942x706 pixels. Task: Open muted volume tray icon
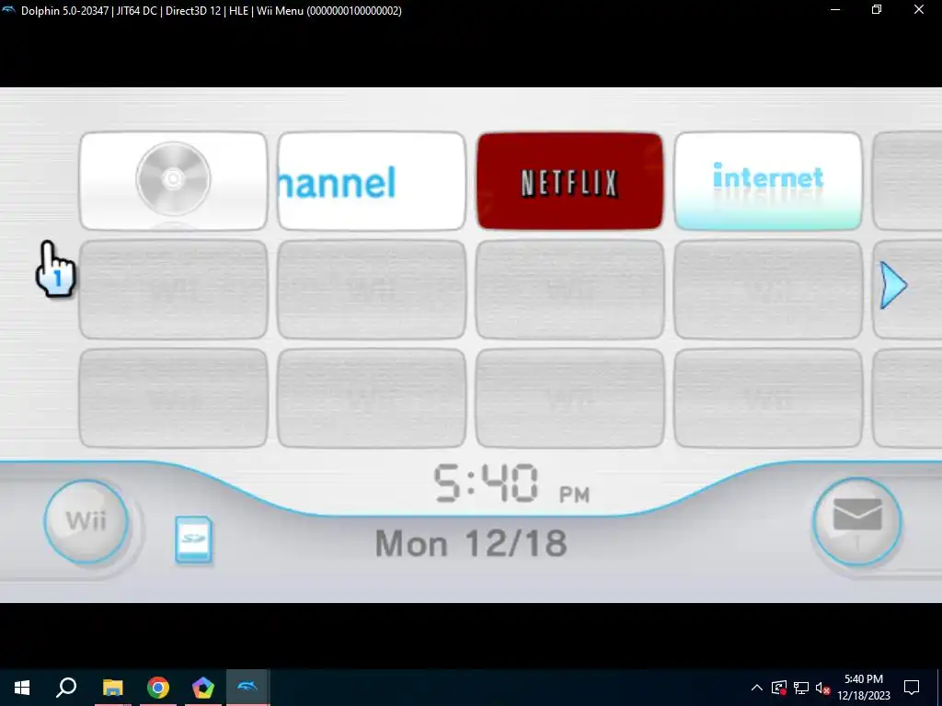tap(822, 688)
